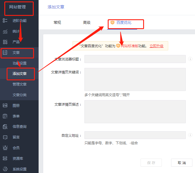Viewport: 195px width, 173px height.
Task: Select 文章分类 submenu item
Action: point(19,95)
